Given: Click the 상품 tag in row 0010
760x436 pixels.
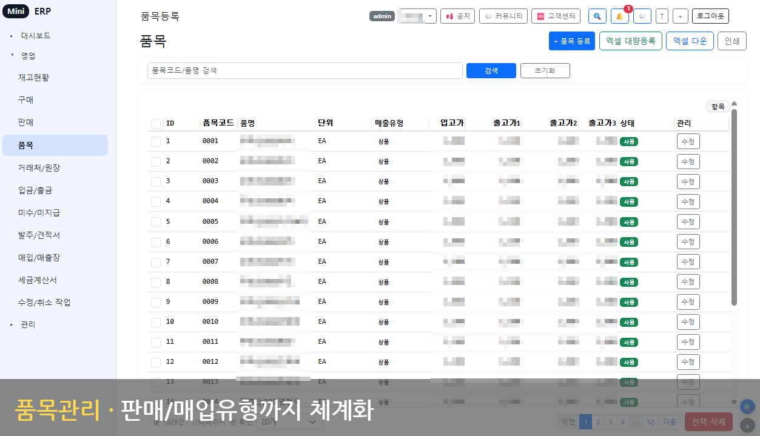Looking at the screenshot, I should (383, 322).
